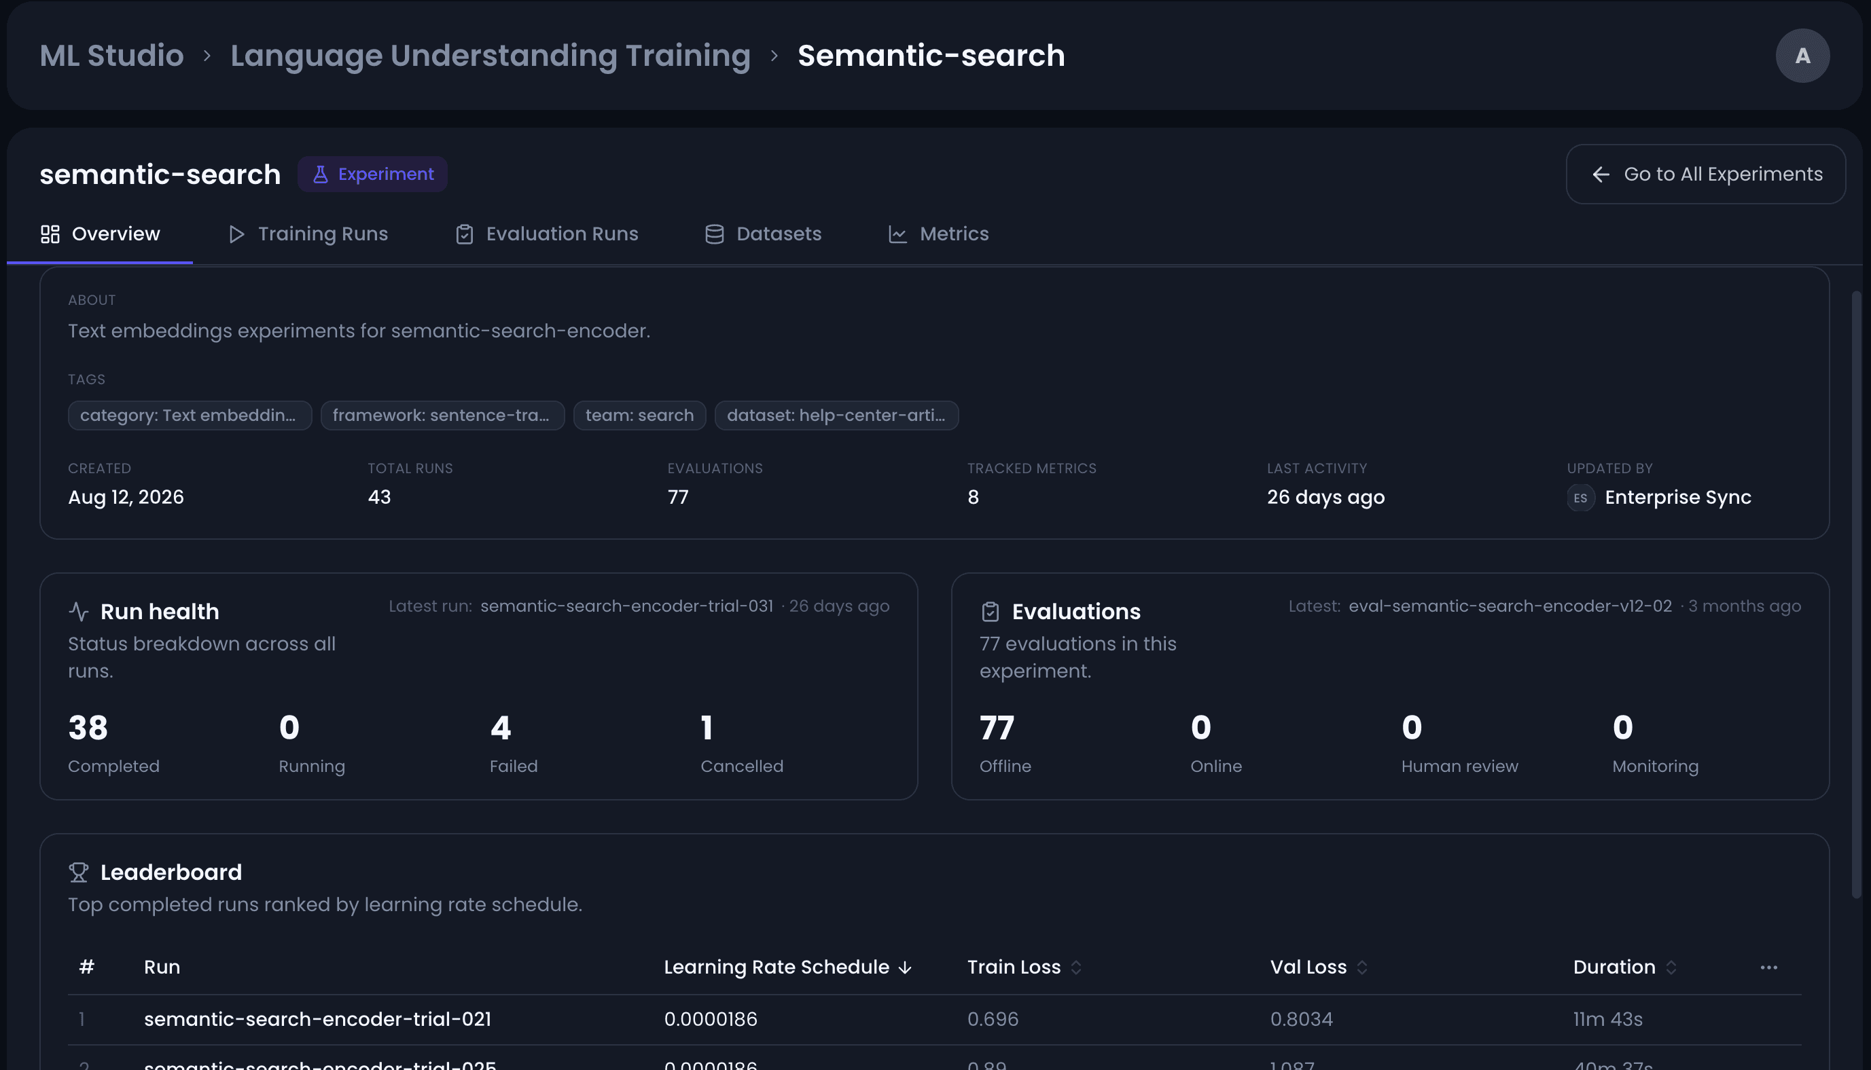Click the Duration value 11m 43s
Image resolution: width=1871 pixels, height=1070 pixels.
1607,1019
